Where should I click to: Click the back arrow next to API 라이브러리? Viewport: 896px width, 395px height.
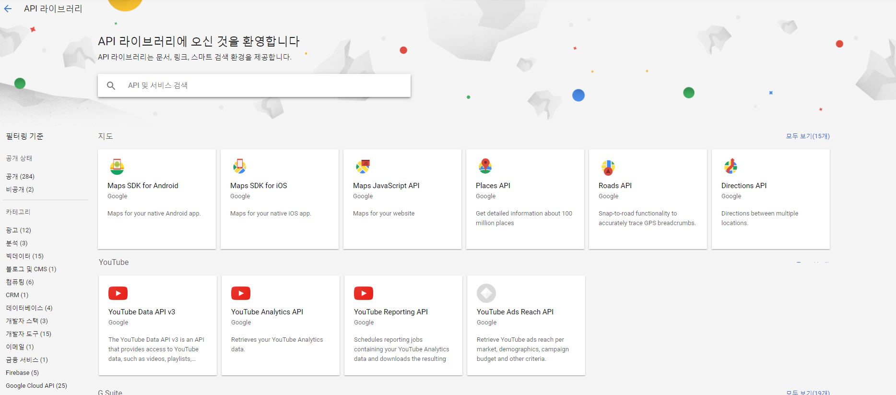[x=8, y=9]
